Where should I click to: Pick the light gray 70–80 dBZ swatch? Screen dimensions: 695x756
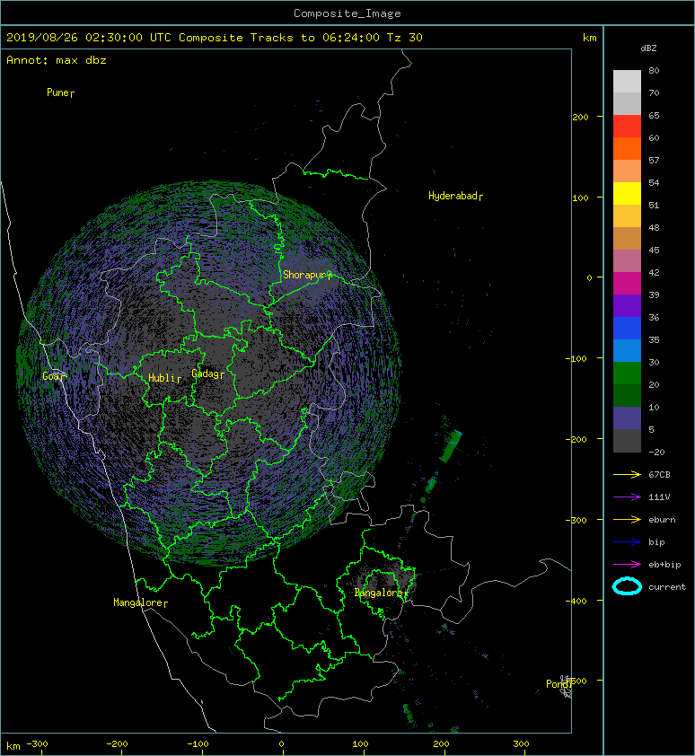[627, 82]
